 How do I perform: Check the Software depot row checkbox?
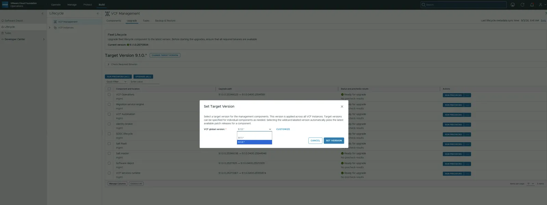tap(109, 163)
